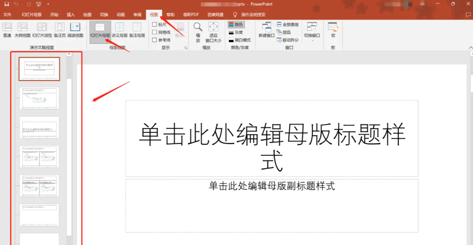Image resolution: width=473 pixels, height=245 pixels.
Task: Click 新建窗口 new window button
Action: click(x=266, y=30)
